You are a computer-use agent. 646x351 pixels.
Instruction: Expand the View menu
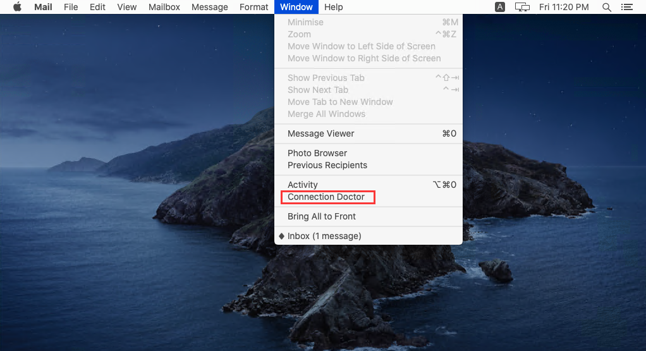[127, 7]
